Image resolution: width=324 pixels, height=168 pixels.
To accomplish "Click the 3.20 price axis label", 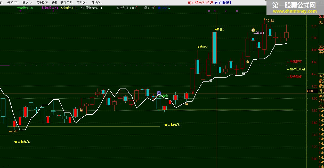I will (x=314, y=147).
